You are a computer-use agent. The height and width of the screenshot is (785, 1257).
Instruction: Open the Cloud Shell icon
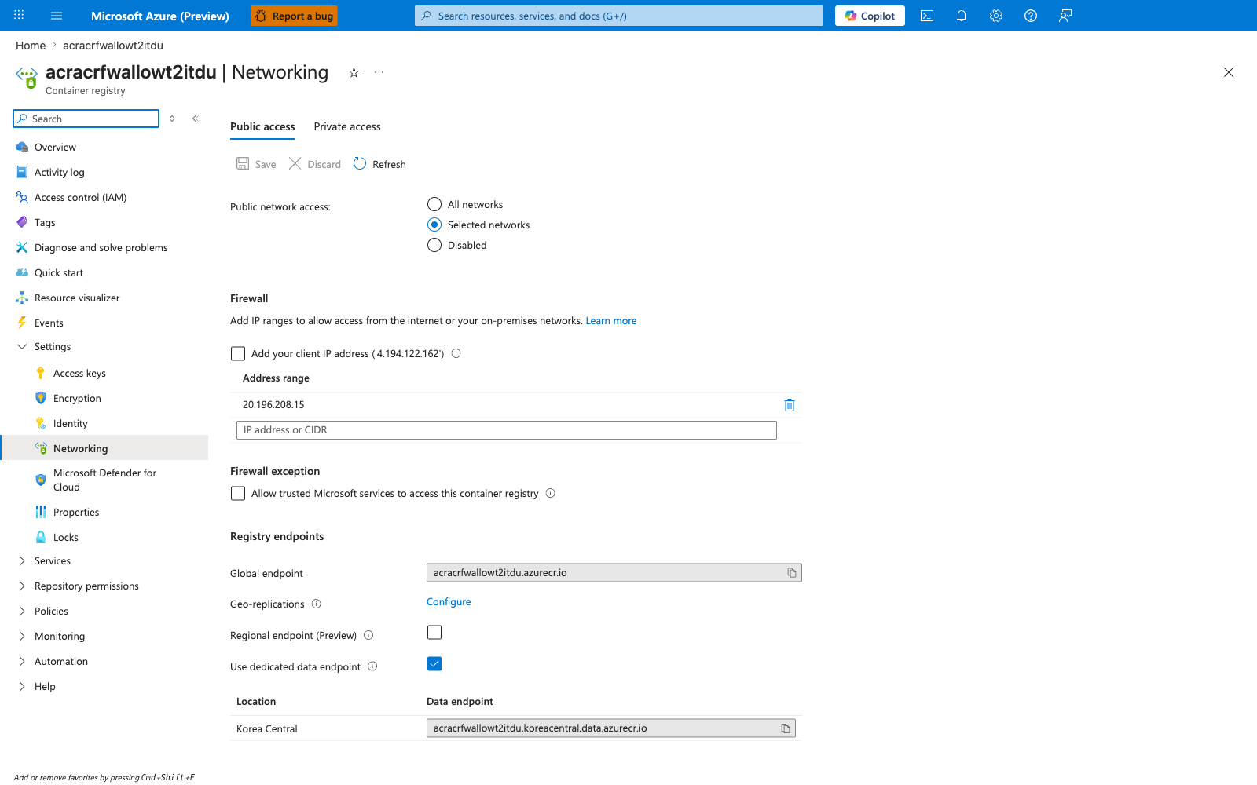[927, 16]
